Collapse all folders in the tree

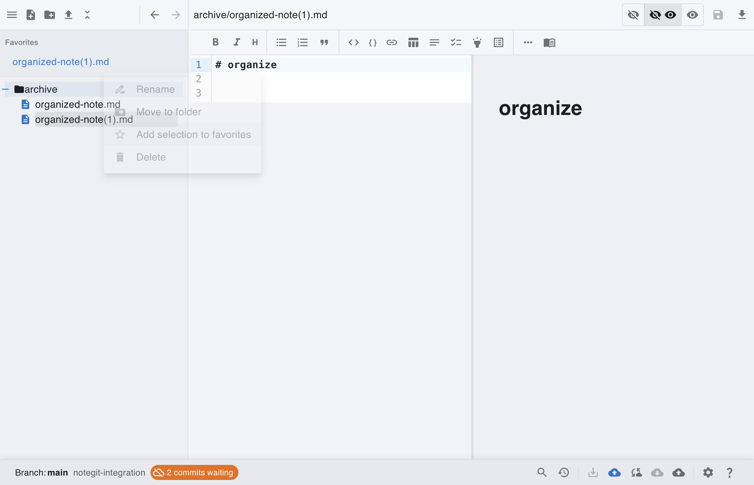pos(87,15)
